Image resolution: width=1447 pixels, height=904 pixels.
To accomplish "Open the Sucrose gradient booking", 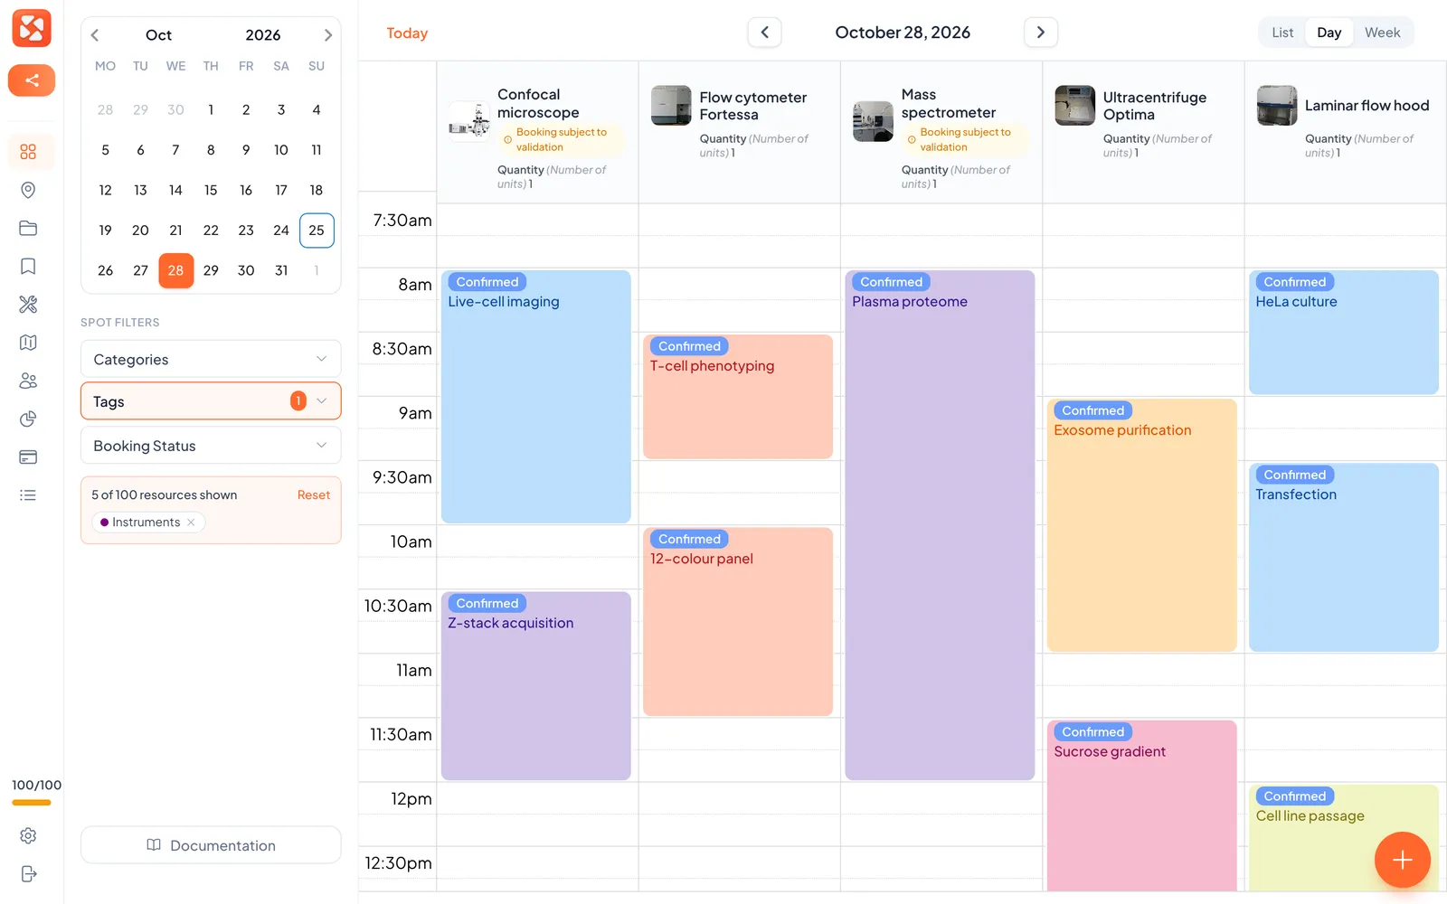I will coord(1141,805).
